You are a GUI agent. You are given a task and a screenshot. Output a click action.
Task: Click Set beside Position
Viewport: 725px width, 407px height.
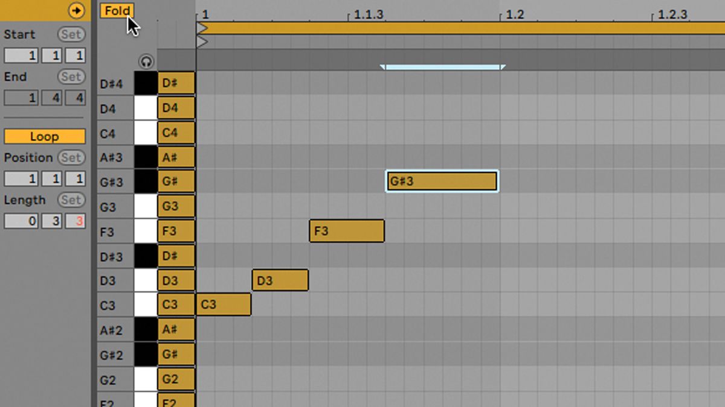71,157
